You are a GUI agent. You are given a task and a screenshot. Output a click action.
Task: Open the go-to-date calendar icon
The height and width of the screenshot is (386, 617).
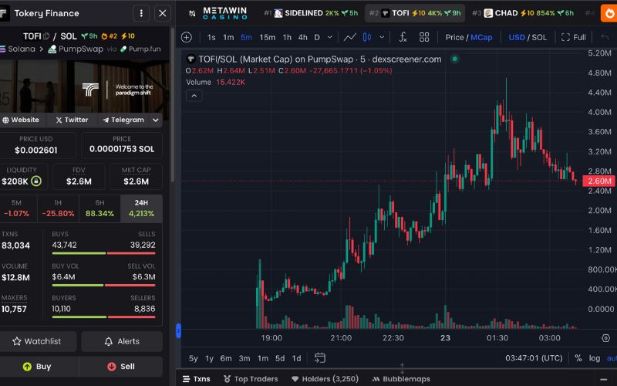[x=320, y=358]
